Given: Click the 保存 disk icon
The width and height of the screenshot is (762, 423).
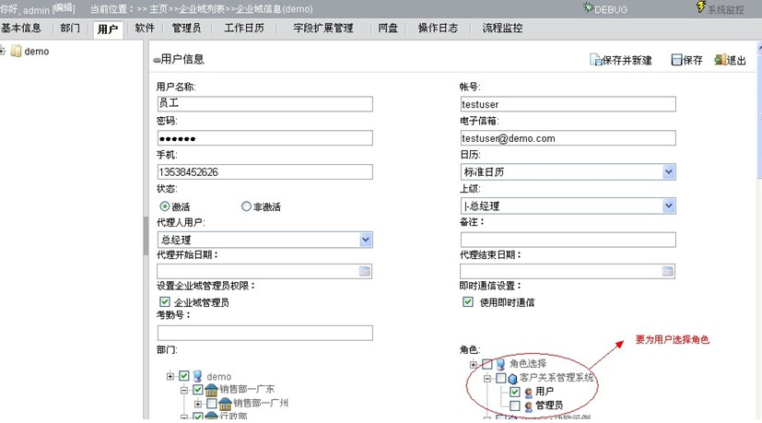Looking at the screenshot, I should pyautogui.click(x=676, y=60).
